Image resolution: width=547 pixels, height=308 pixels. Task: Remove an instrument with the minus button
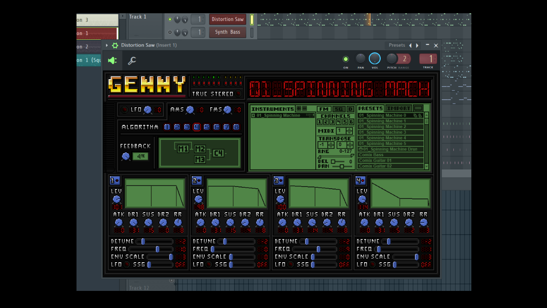(x=304, y=109)
